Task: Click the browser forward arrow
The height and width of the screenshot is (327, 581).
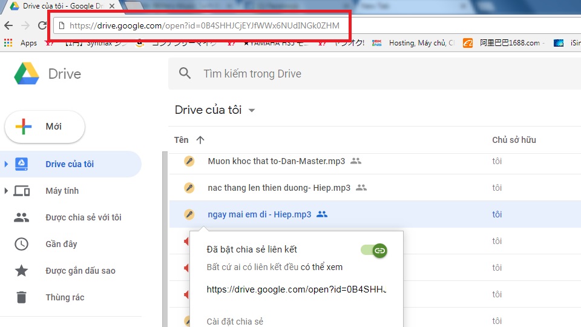Action: click(25, 25)
